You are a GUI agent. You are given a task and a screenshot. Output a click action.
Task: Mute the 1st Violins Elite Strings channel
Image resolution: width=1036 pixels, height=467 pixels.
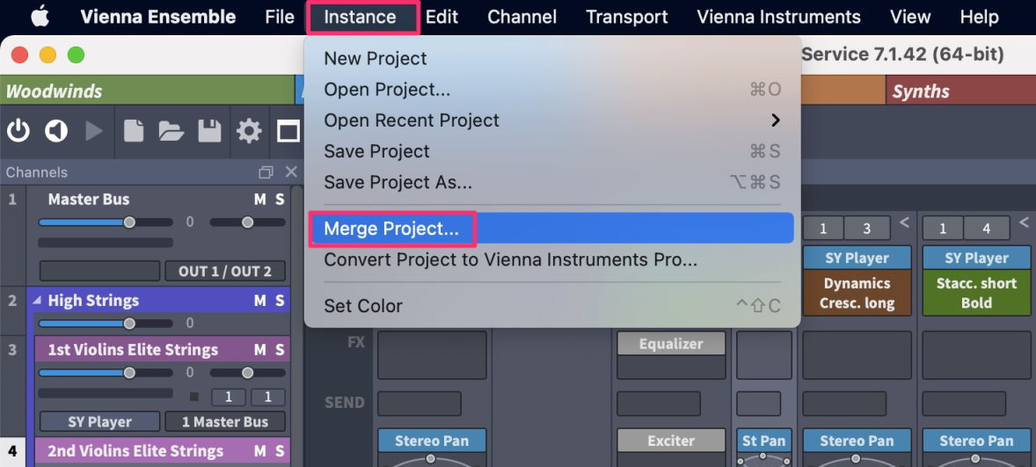click(259, 349)
